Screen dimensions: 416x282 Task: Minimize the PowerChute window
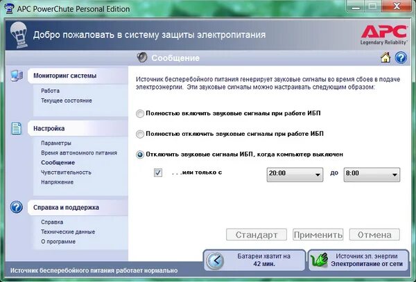[356, 6]
